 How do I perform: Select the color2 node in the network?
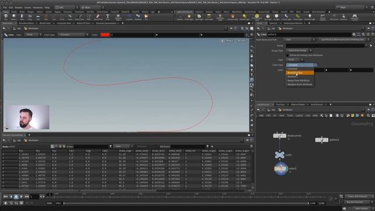281,169
